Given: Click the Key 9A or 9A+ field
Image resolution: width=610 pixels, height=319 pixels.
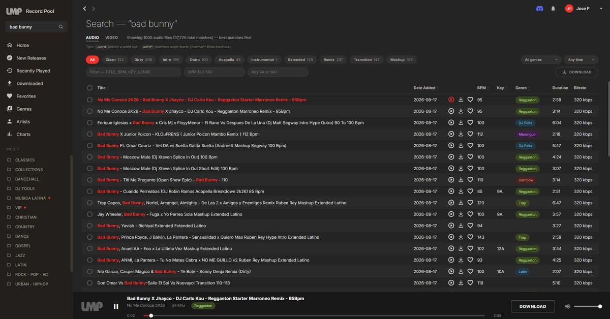Looking at the screenshot, I should pyautogui.click(x=278, y=72).
